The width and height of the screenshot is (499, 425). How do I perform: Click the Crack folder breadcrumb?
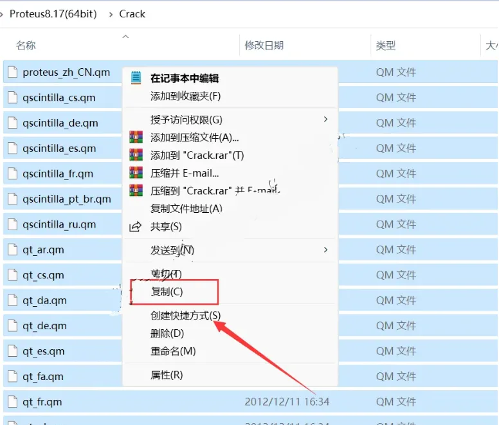click(x=132, y=14)
